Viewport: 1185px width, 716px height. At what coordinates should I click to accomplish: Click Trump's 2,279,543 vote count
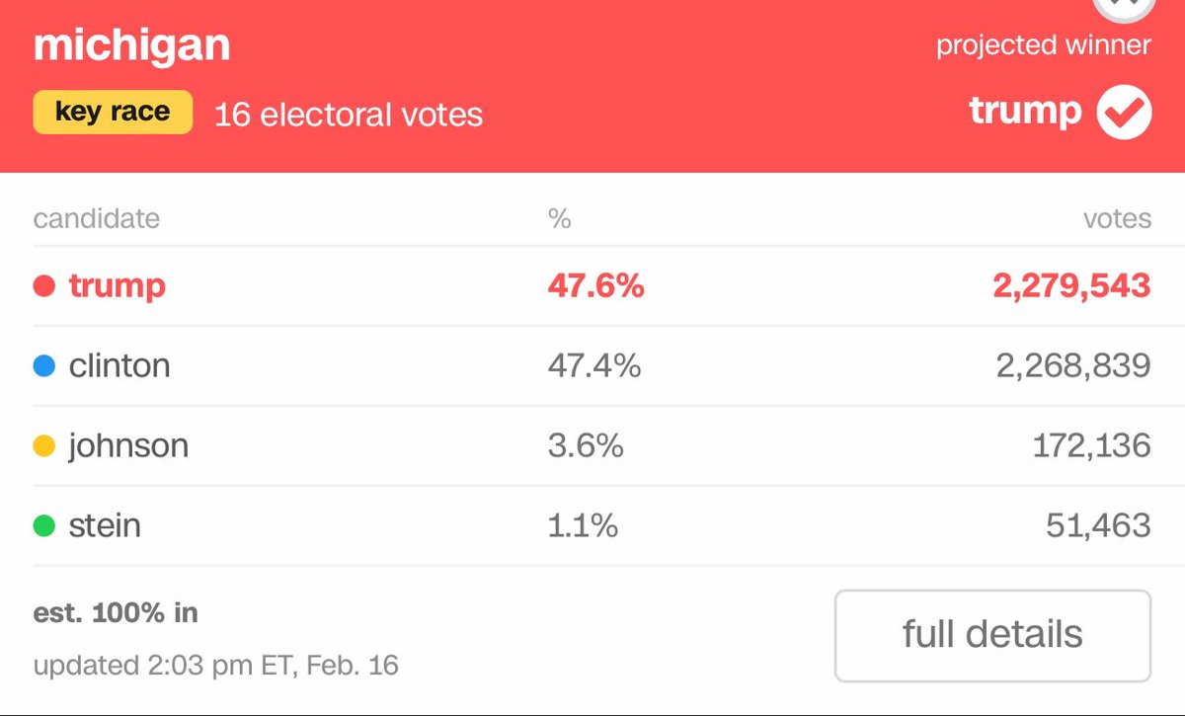click(x=1071, y=286)
